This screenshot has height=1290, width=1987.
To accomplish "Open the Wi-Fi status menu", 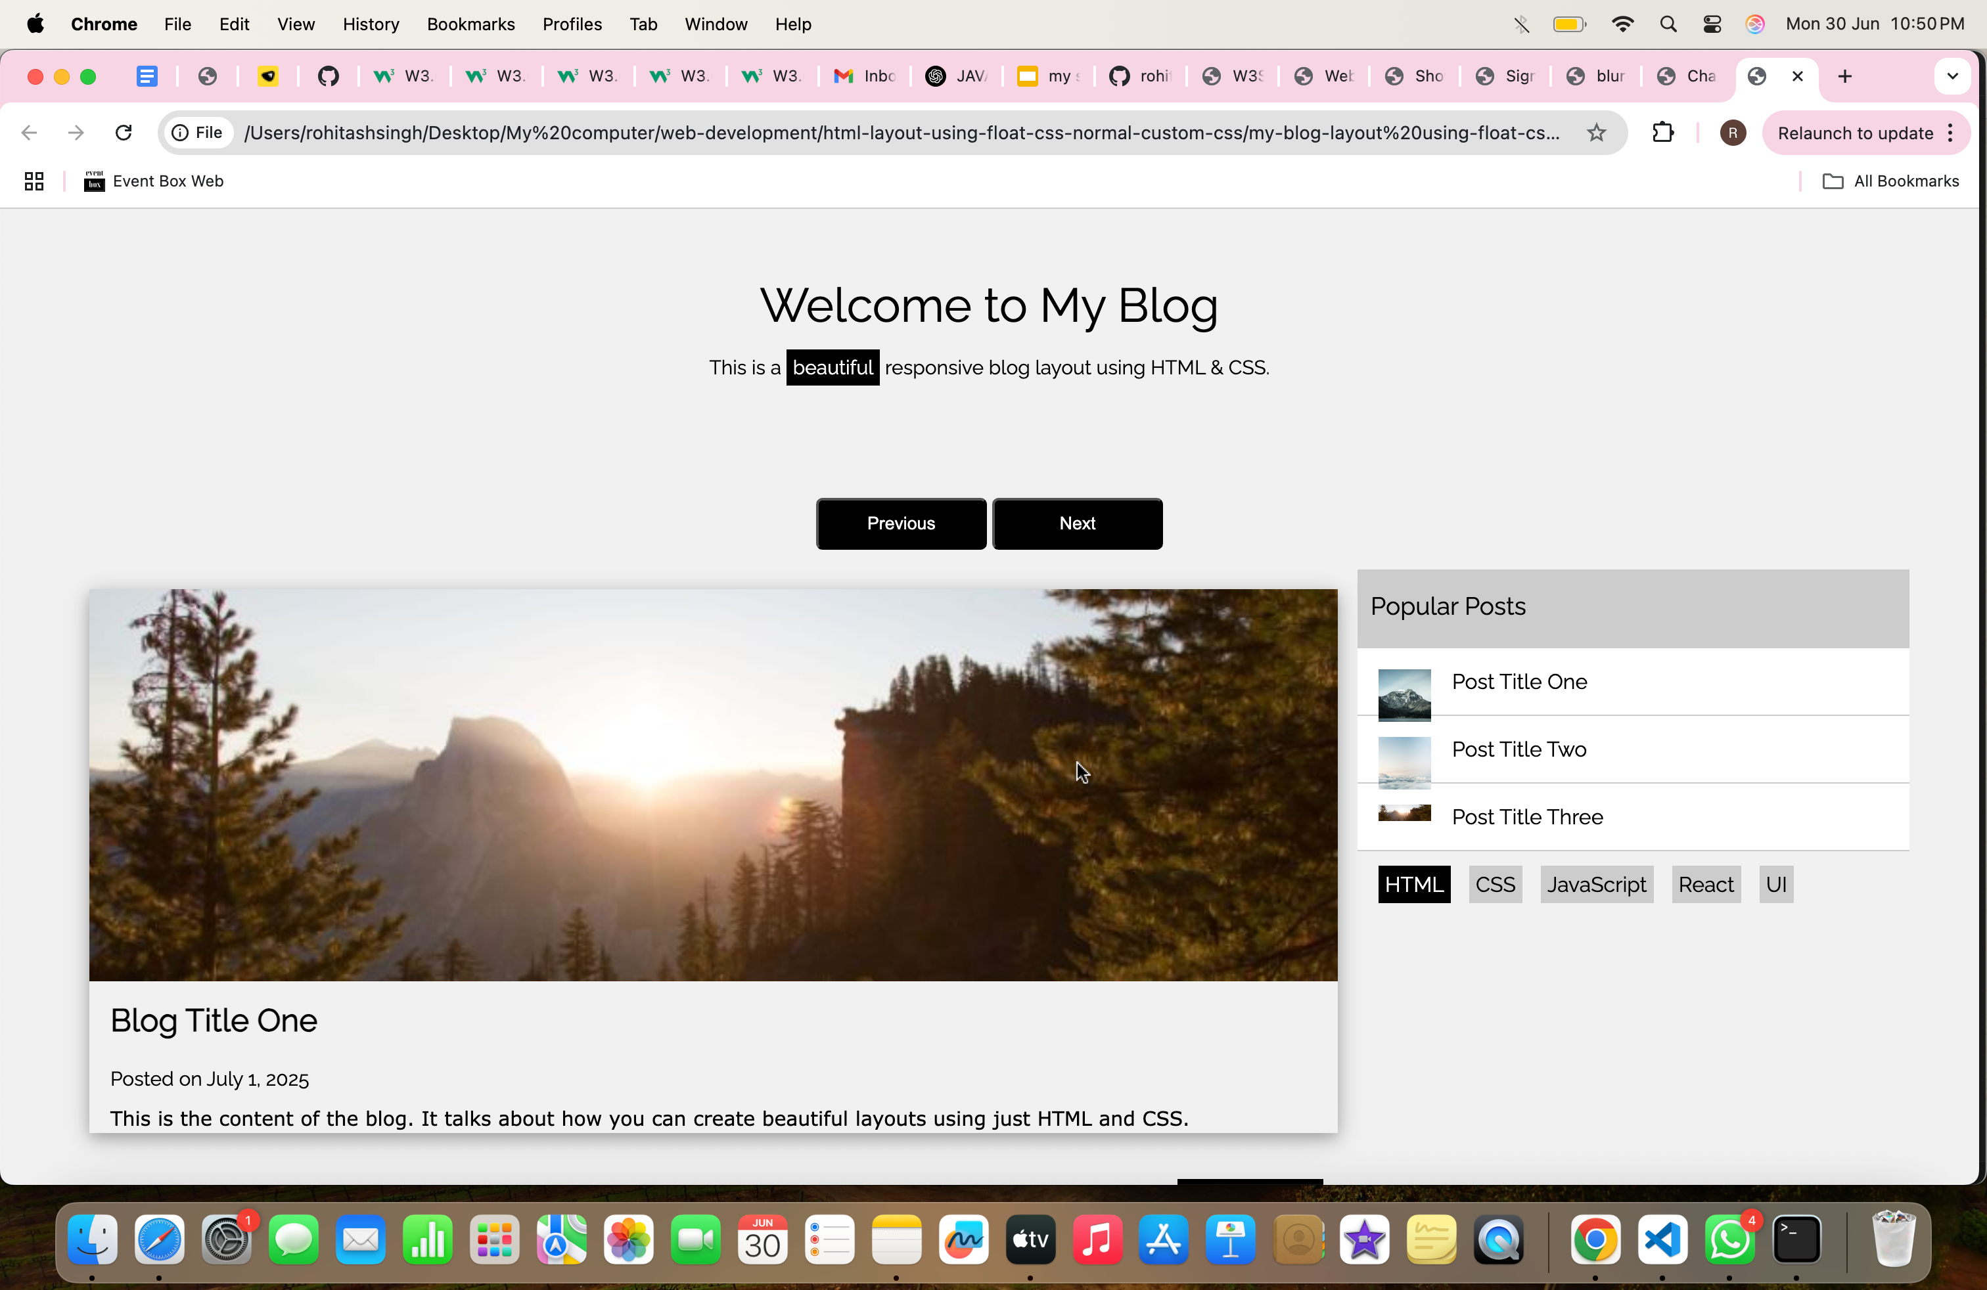I will click(1622, 24).
